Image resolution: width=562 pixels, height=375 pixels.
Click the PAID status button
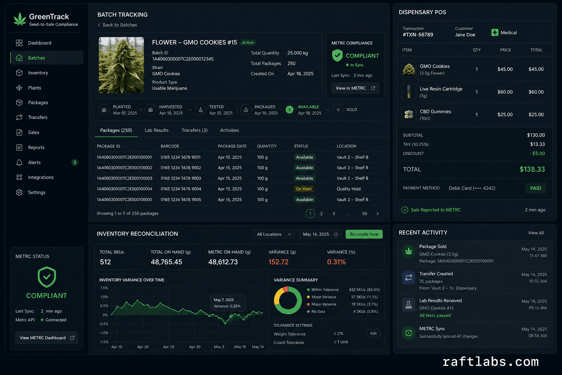(536, 188)
